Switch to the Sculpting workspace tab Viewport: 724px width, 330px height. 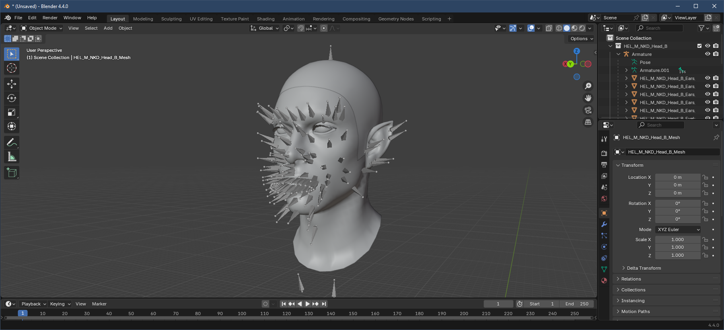click(171, 19)
